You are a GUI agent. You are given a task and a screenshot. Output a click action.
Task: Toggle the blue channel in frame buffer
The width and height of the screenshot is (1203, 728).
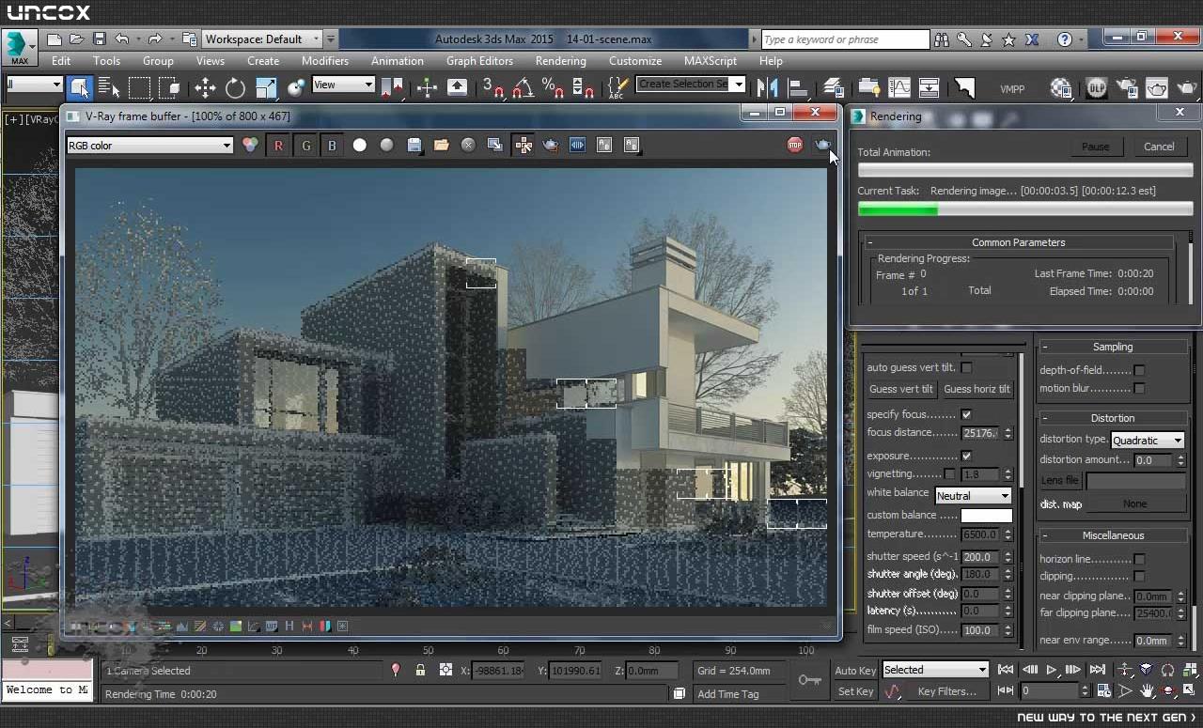coord(332,145)
